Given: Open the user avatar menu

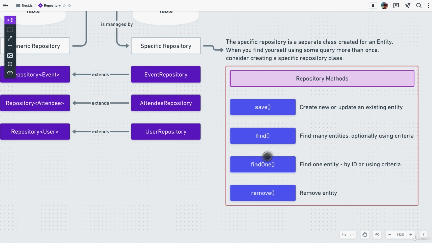Looking at the screenshot, I should (384, 6).
